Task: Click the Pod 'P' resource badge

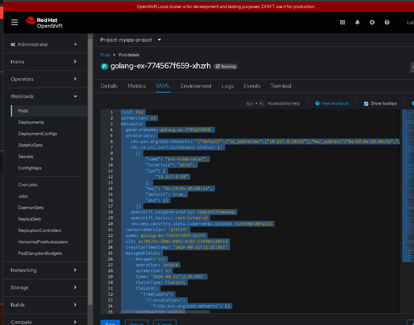Action: (104, 66)
